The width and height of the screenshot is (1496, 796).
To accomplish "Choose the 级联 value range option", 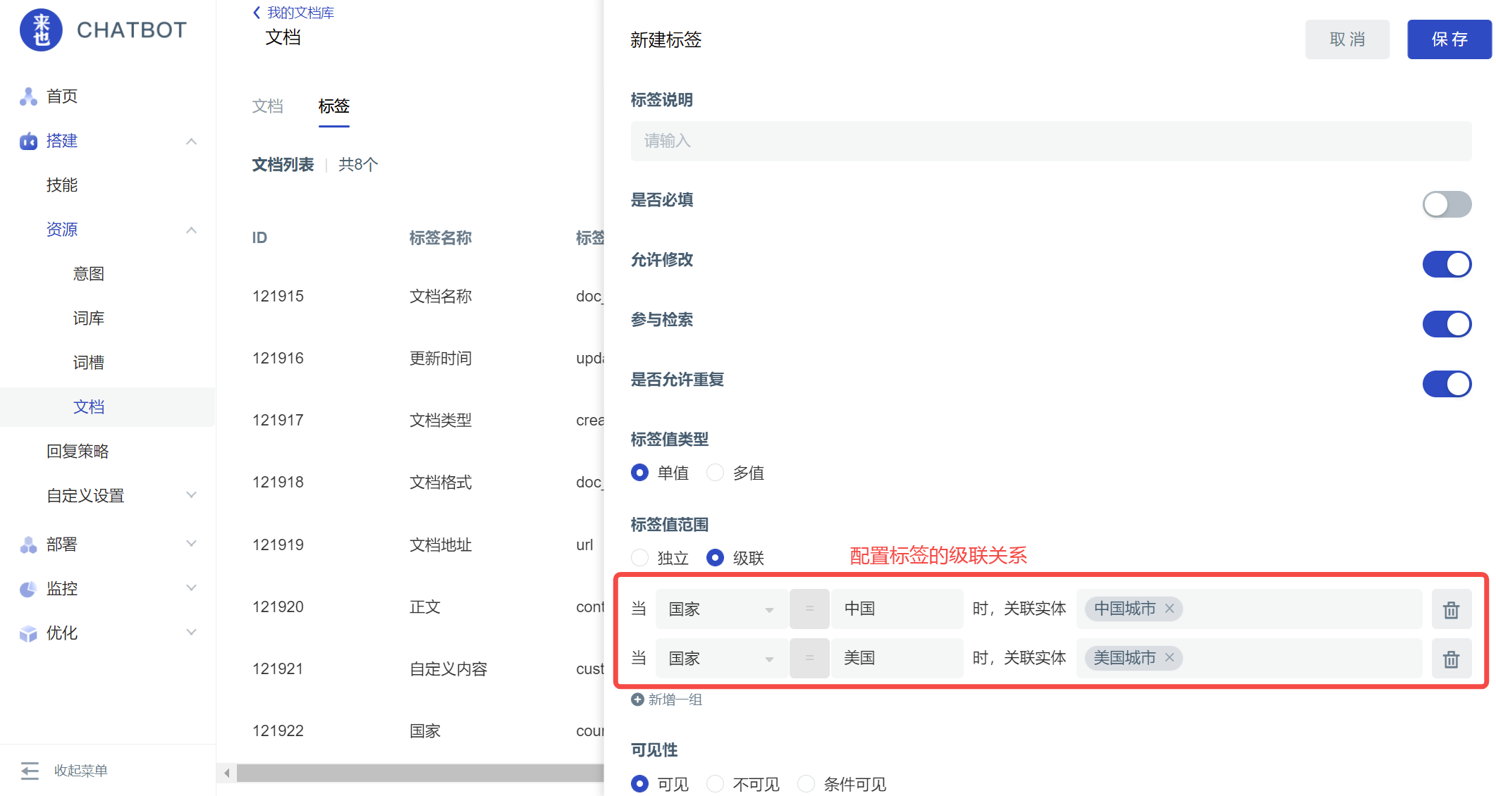I will tap(716, 558).
